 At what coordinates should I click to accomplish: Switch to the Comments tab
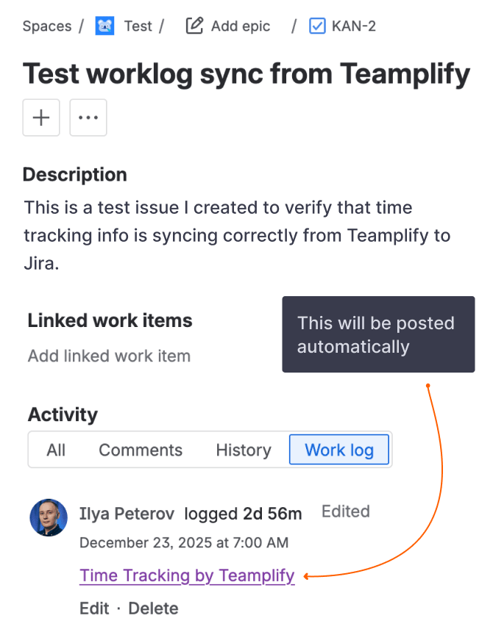[x=141, y=450]
